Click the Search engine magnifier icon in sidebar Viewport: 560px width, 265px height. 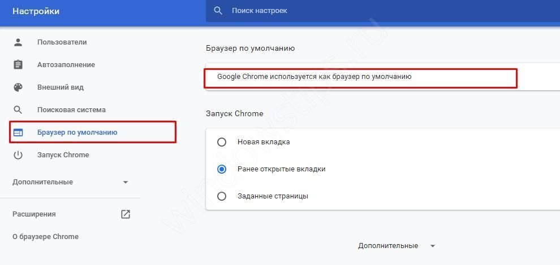click(x=18, y=110)
